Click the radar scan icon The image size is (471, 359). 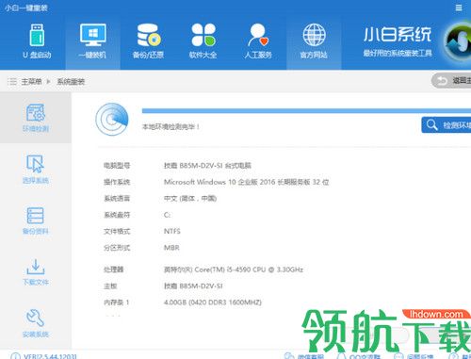click(x=112, y=120)
